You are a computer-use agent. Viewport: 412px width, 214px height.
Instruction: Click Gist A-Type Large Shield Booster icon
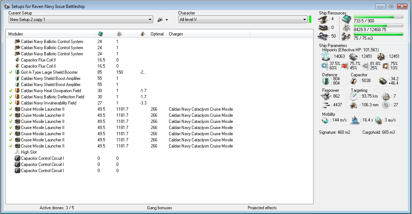point(17,72)
